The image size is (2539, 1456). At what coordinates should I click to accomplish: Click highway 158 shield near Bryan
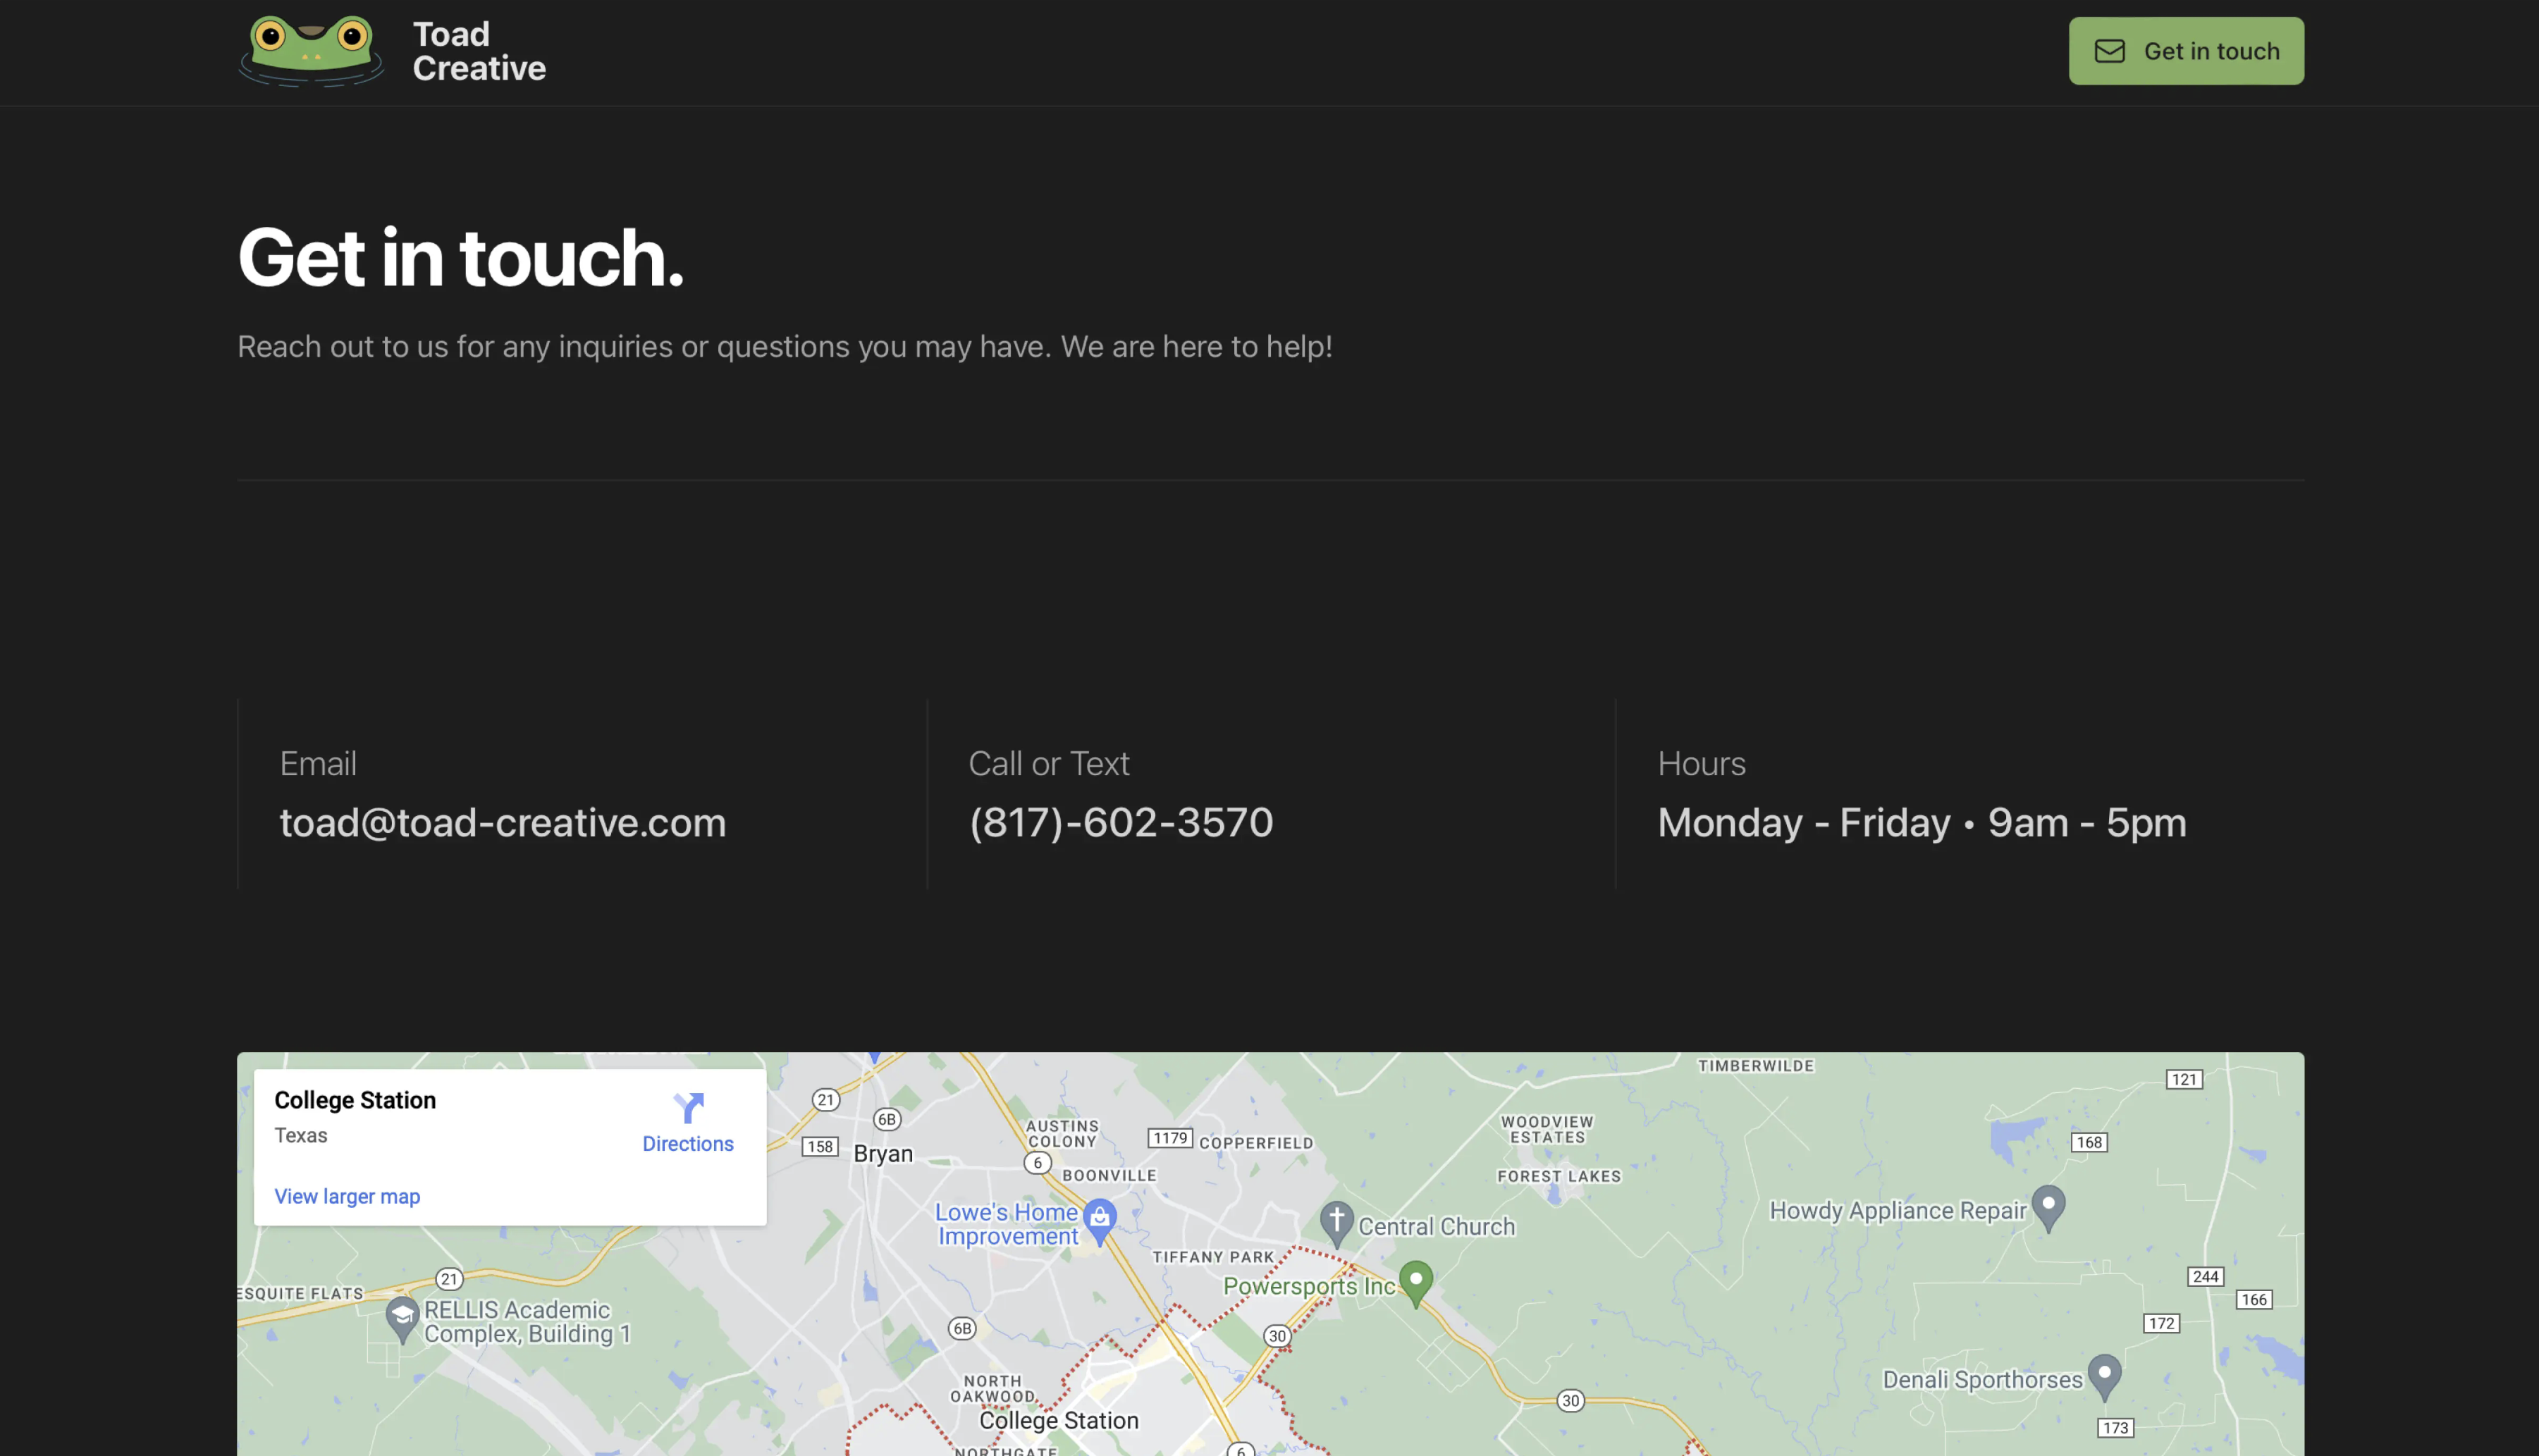point(820,1146)
